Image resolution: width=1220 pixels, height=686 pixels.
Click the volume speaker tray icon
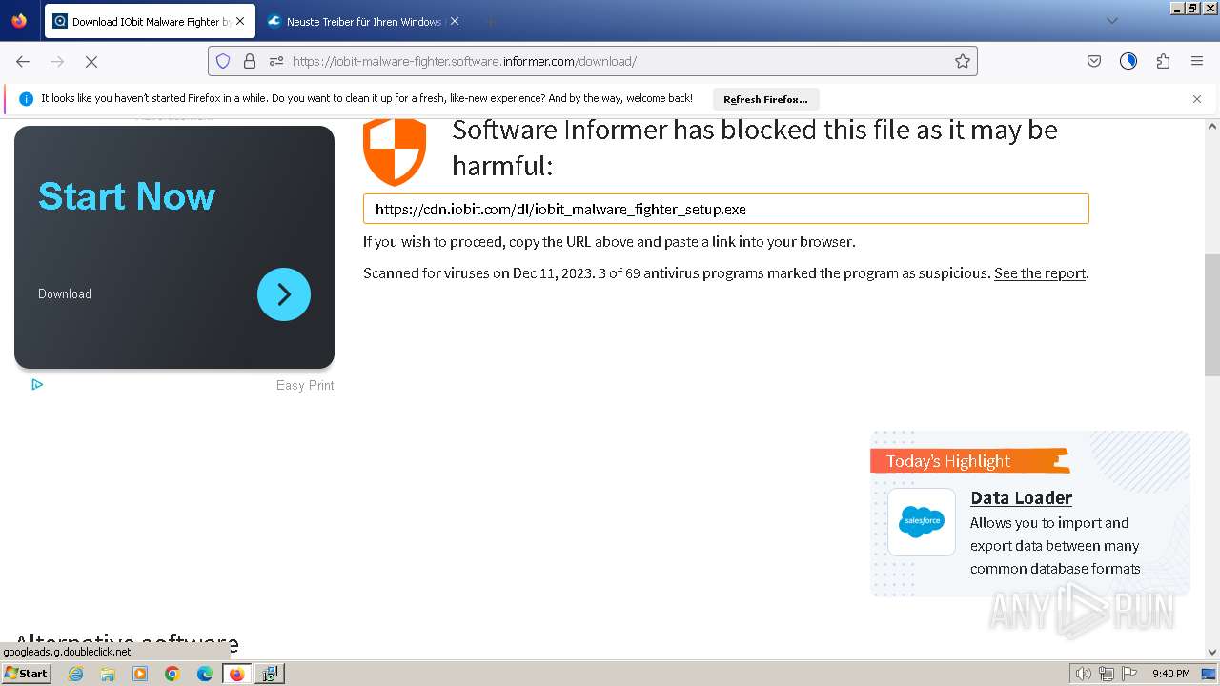click(x=1083, y=674)
